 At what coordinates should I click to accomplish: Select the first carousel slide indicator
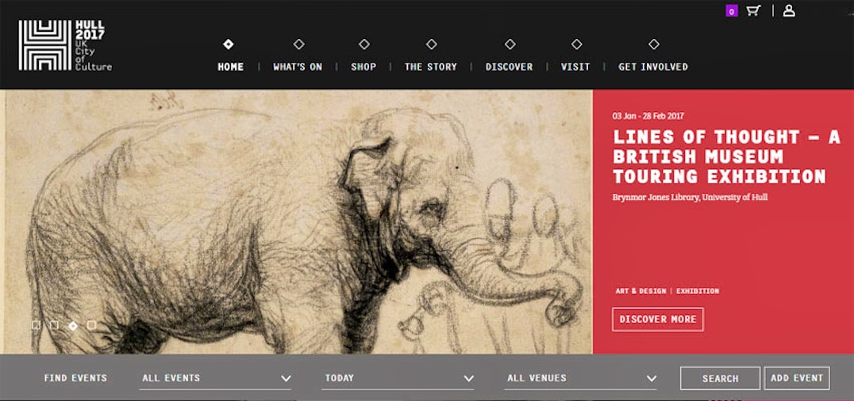point(36,325)
